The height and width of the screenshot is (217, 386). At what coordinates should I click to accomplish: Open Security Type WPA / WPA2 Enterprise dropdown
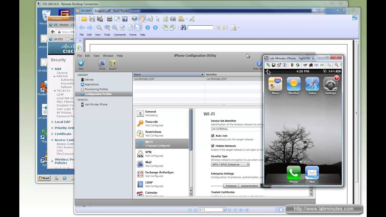click(x=230, y=165)
